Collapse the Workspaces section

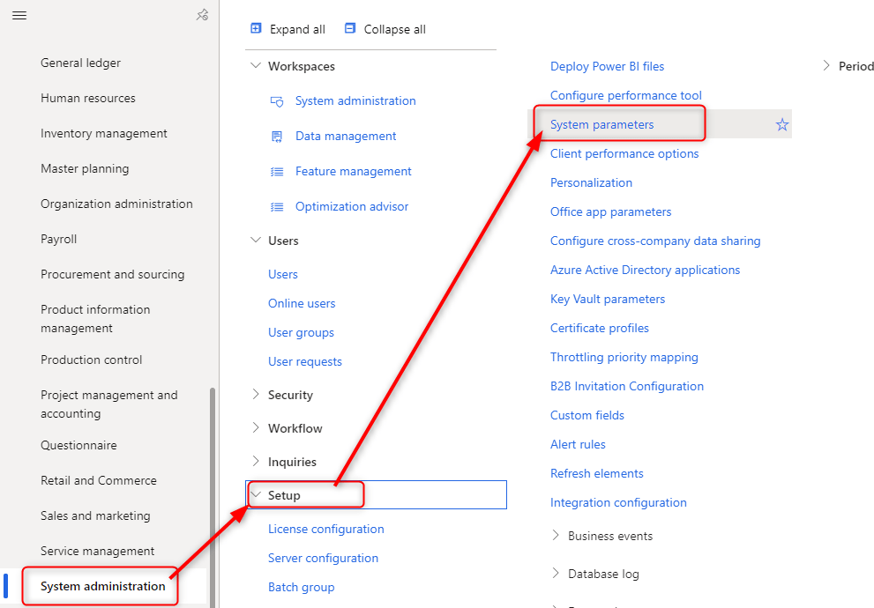[256, 66]
